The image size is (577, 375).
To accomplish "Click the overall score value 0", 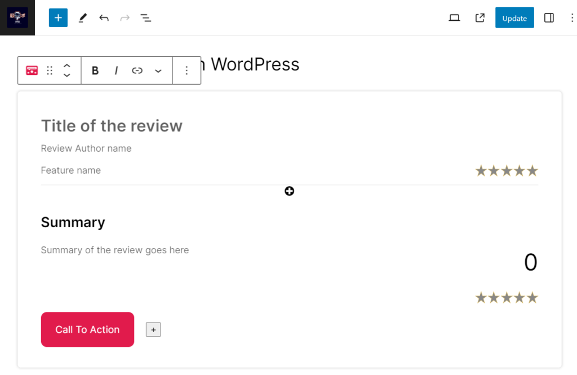I will pos(530,262).
